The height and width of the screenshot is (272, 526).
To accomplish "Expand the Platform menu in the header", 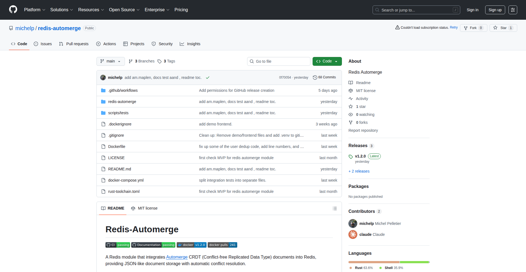I will [x=35, y=10].
